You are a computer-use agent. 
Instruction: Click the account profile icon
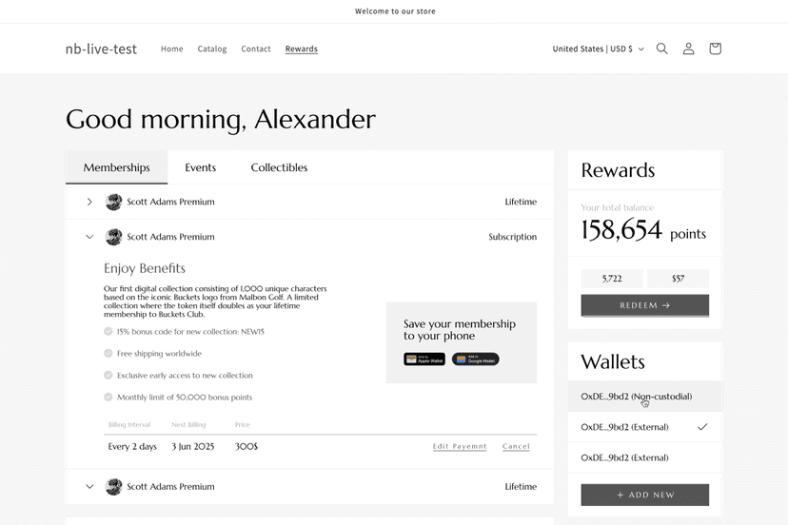[688, 49]
